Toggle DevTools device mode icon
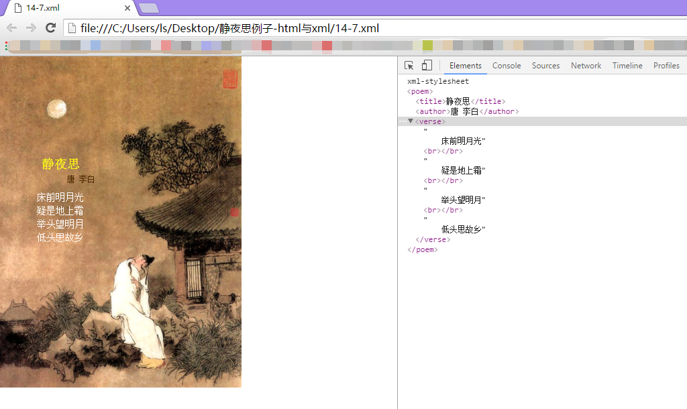 pos(426,65)
